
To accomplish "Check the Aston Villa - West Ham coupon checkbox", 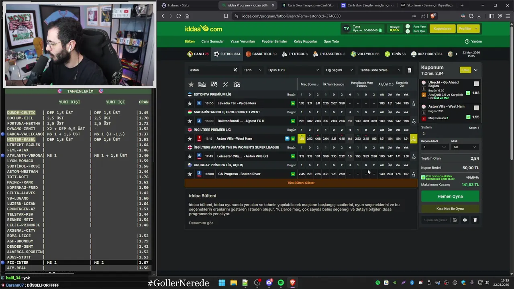I will 476,108.
